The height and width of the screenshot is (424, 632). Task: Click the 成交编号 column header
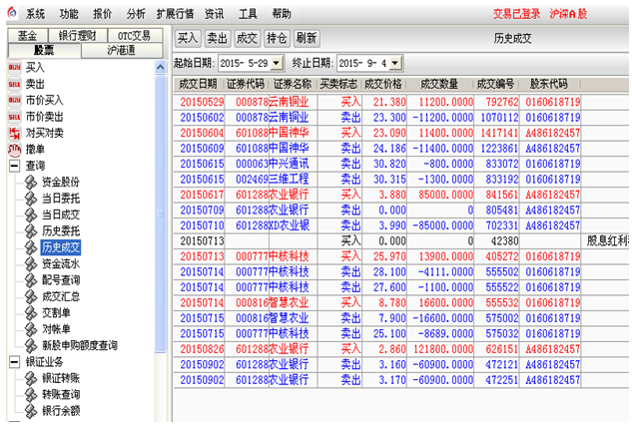click(496, 84)
